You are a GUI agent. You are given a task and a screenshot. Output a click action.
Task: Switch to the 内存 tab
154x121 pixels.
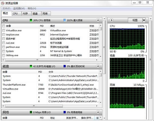click(x=25, y=14)
